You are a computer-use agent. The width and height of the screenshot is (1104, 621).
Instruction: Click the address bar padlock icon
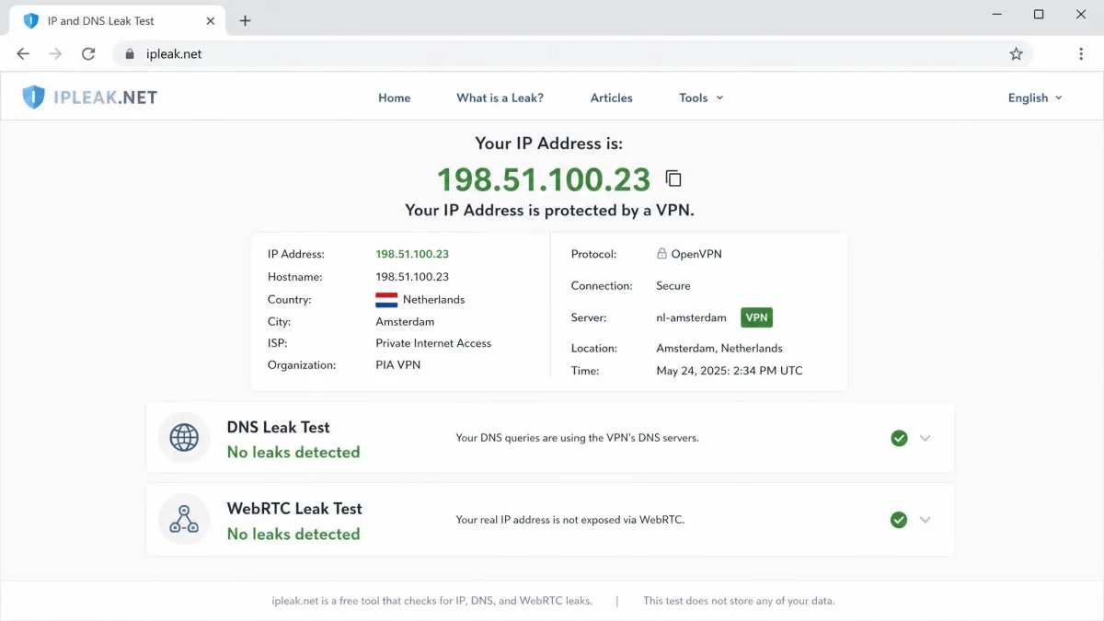[130, 54]
